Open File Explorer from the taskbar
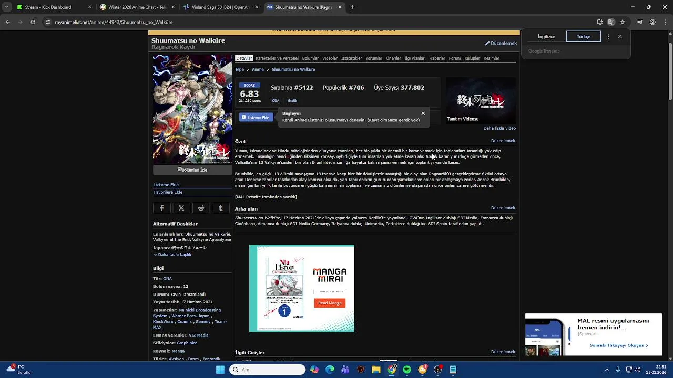 pyautogui.click(x=376, y=370)
